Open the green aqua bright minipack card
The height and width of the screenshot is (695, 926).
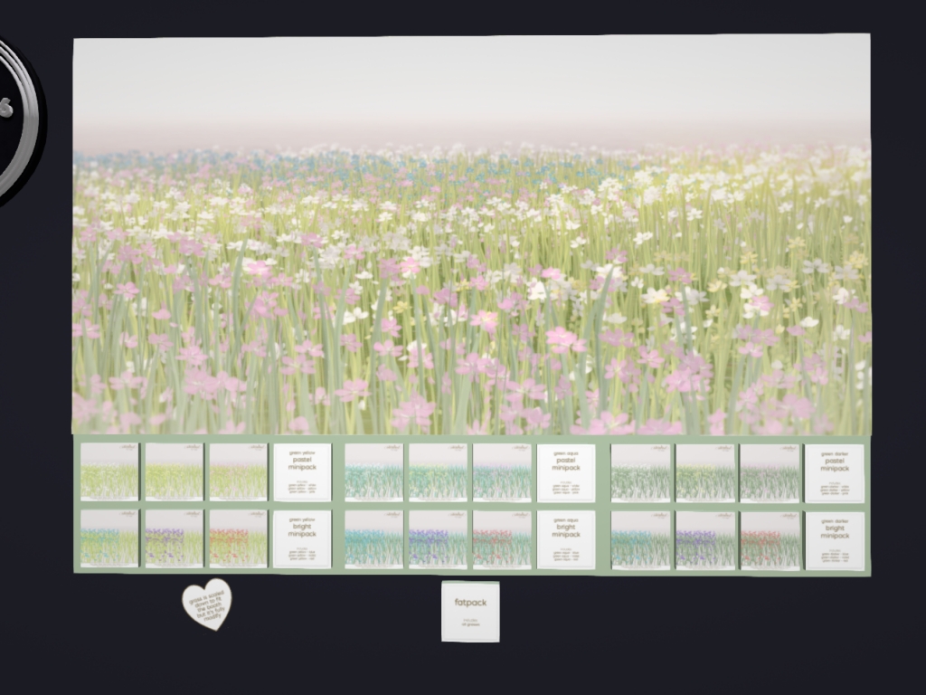[x=566, y=539]
